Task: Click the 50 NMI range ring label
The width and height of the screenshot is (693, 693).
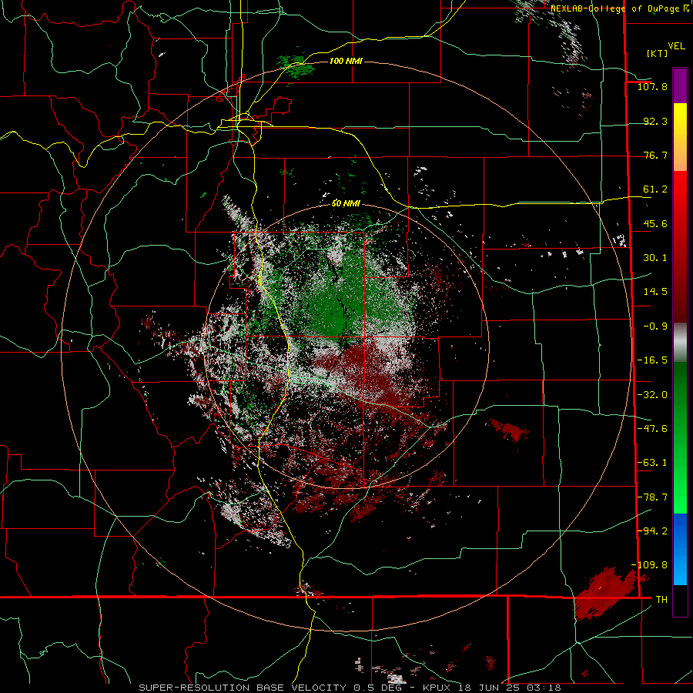Action: tap(346, 203)
